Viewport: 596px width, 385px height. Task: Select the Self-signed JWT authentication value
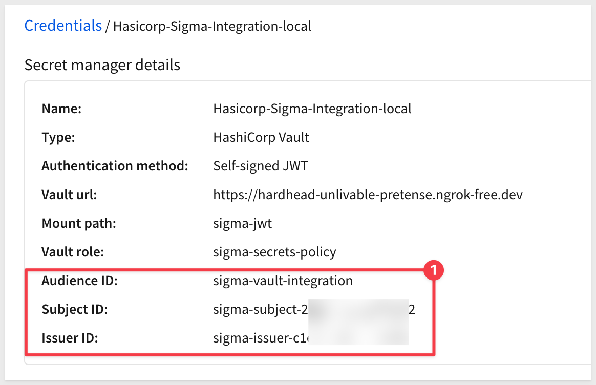(x=261, y=166)
